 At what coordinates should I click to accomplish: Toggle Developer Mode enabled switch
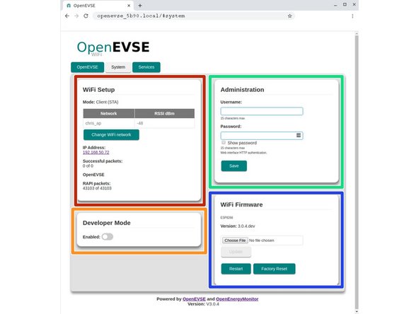[x=108, y=237]
